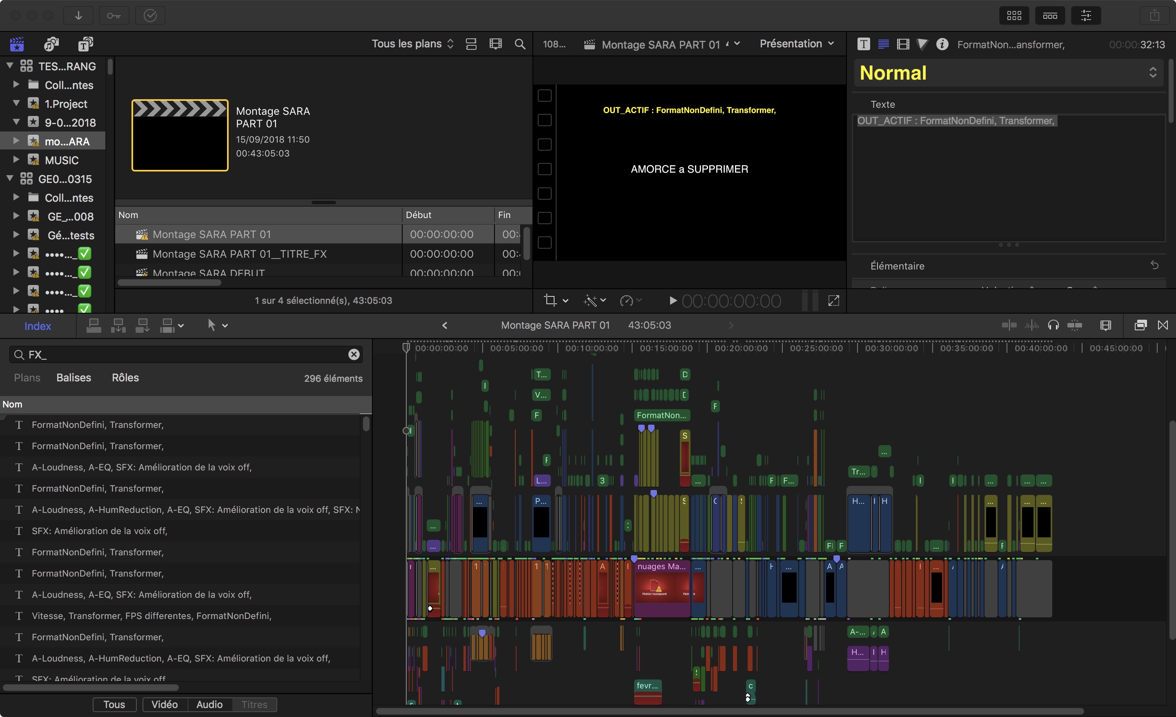The image size is (1176, 717).
Task: Open the Text inspector lines icon
Action: 884,44
